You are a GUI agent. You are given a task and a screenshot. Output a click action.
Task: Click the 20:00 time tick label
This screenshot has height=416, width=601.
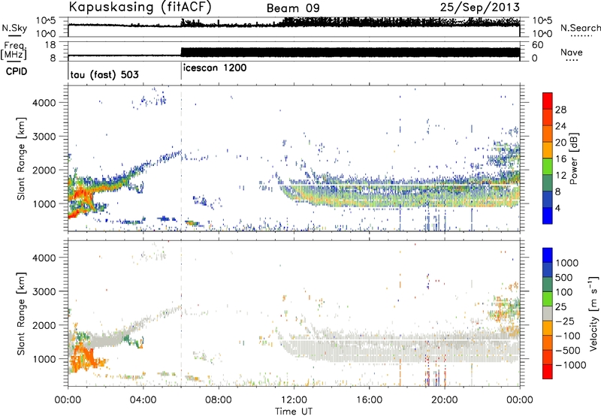pos(445,400)
